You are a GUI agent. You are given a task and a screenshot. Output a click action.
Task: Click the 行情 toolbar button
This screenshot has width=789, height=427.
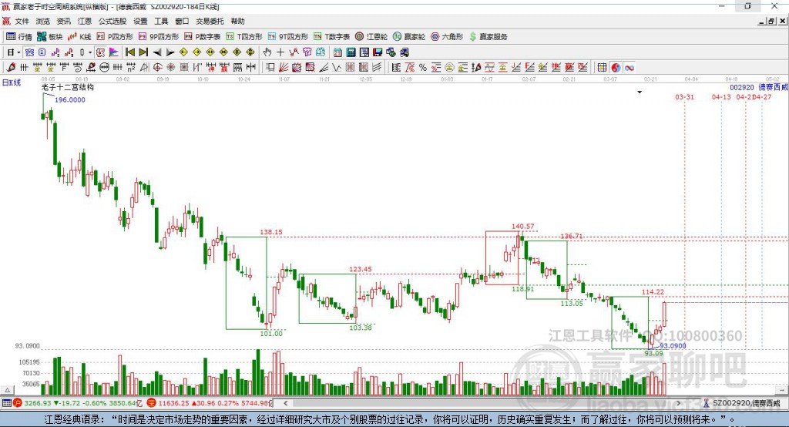[18, 37]
